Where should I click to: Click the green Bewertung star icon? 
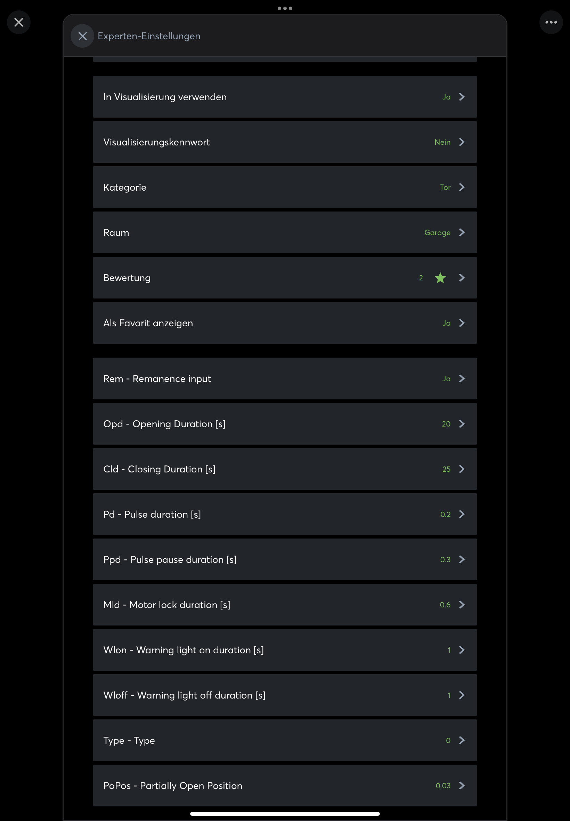[x=440, y=278]
